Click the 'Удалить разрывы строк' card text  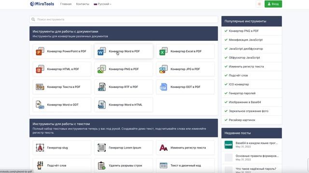point(126,165)
